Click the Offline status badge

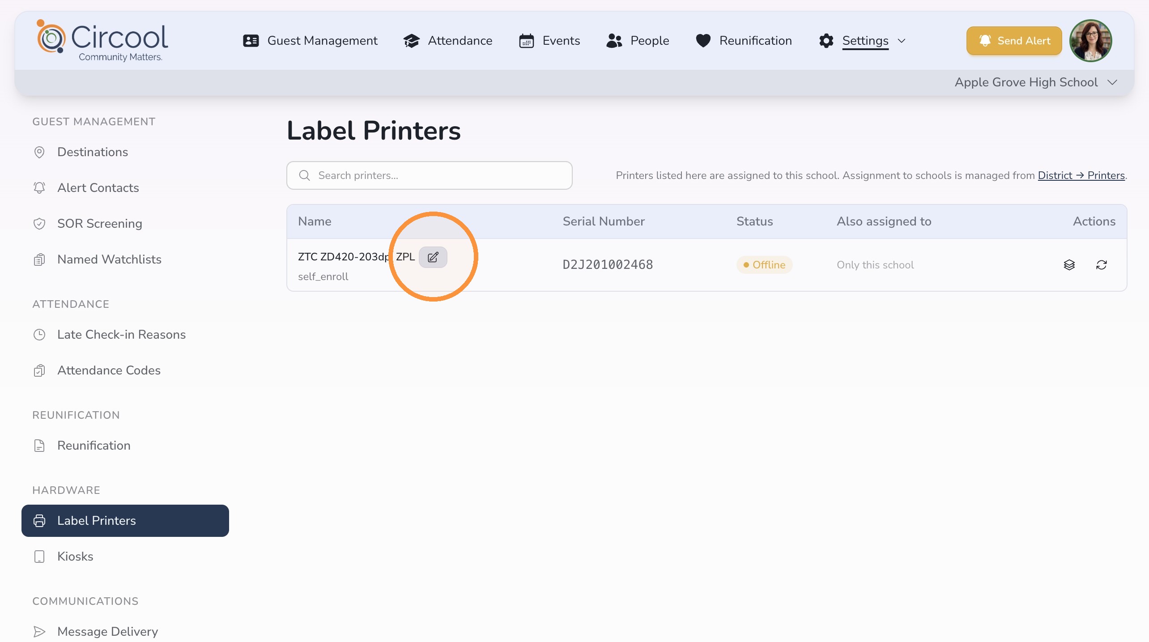tap(764, 265)
